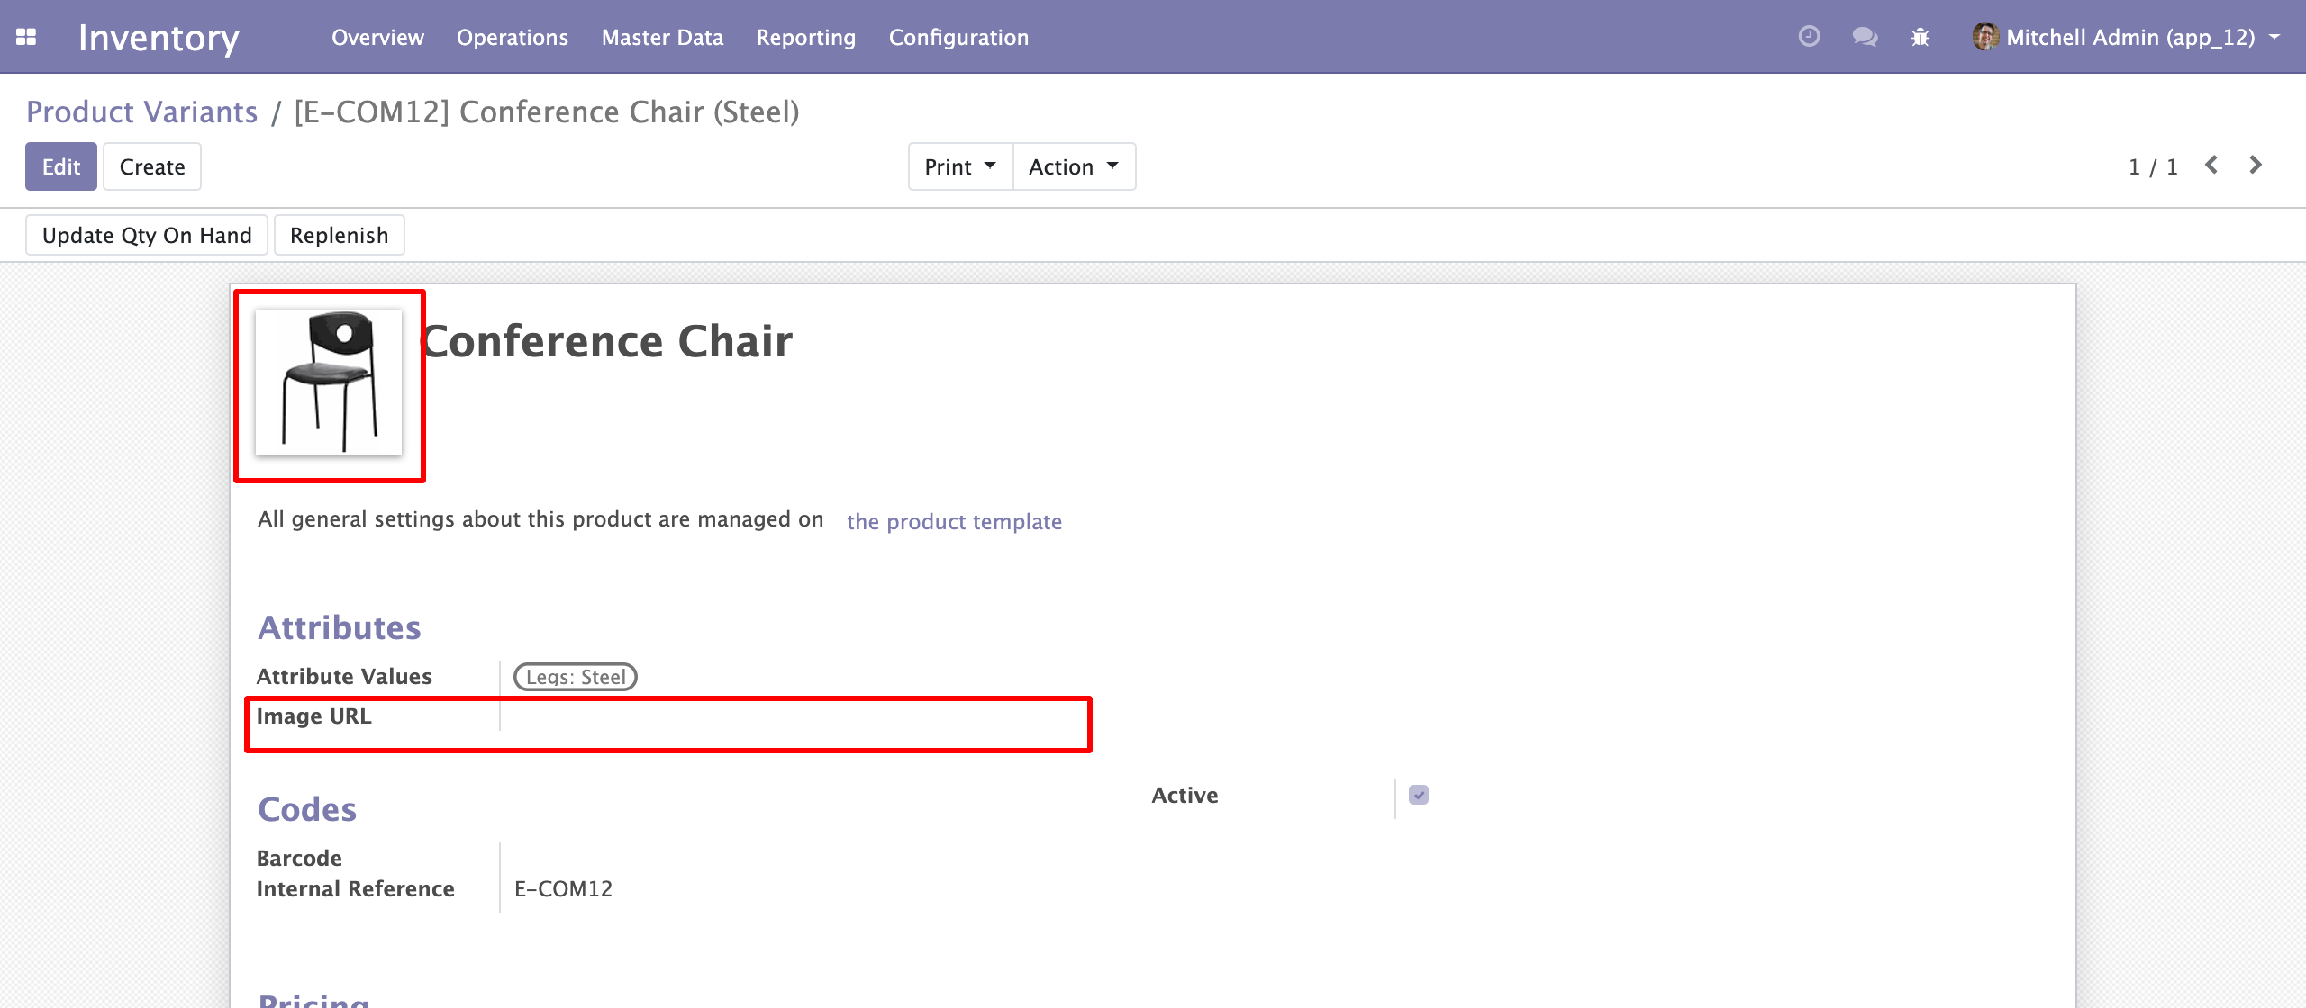Click Update Qty On Hand button

[147, 235]
